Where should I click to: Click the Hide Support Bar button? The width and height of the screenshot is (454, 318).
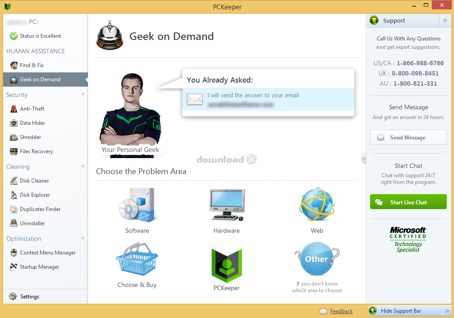tap(405, 311)
